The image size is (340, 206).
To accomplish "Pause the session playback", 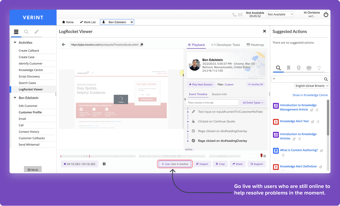I will coord(104,164).
